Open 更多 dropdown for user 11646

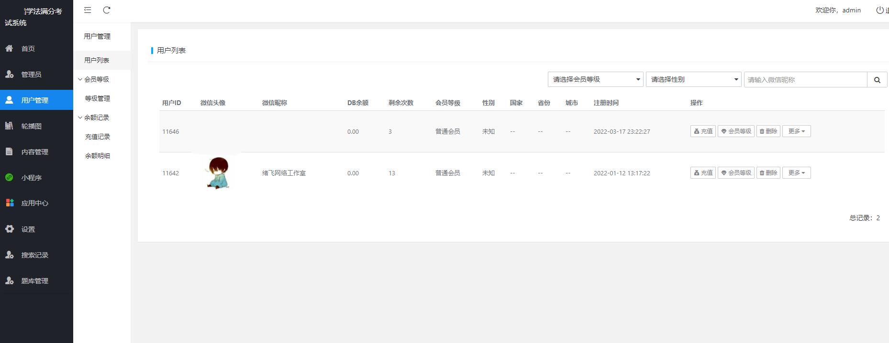[x=797, y=131]
